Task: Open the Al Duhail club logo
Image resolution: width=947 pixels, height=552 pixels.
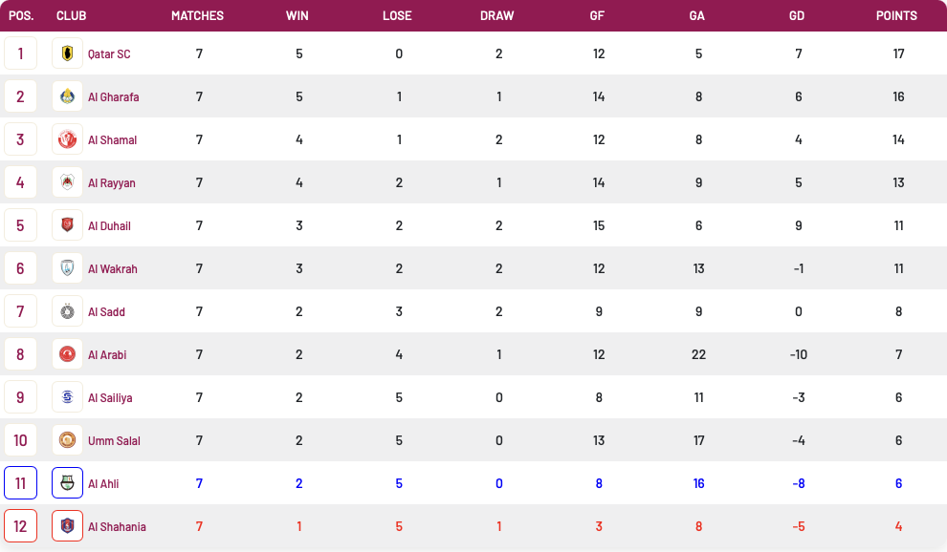Action: point(67,225)
